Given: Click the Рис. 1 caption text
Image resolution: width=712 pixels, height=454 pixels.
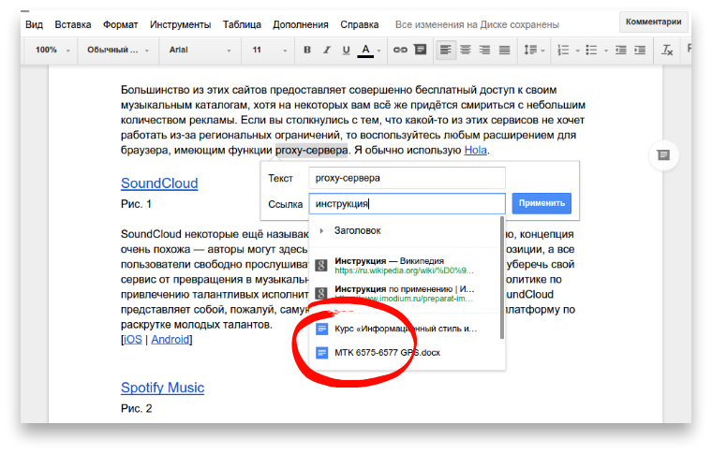Looking at the screenshot, I should pyautogui.click(x=136, y=204).
